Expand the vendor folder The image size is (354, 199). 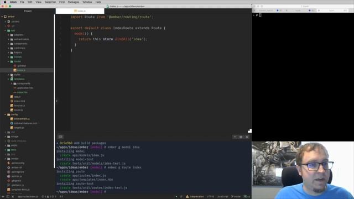(6, 159)
